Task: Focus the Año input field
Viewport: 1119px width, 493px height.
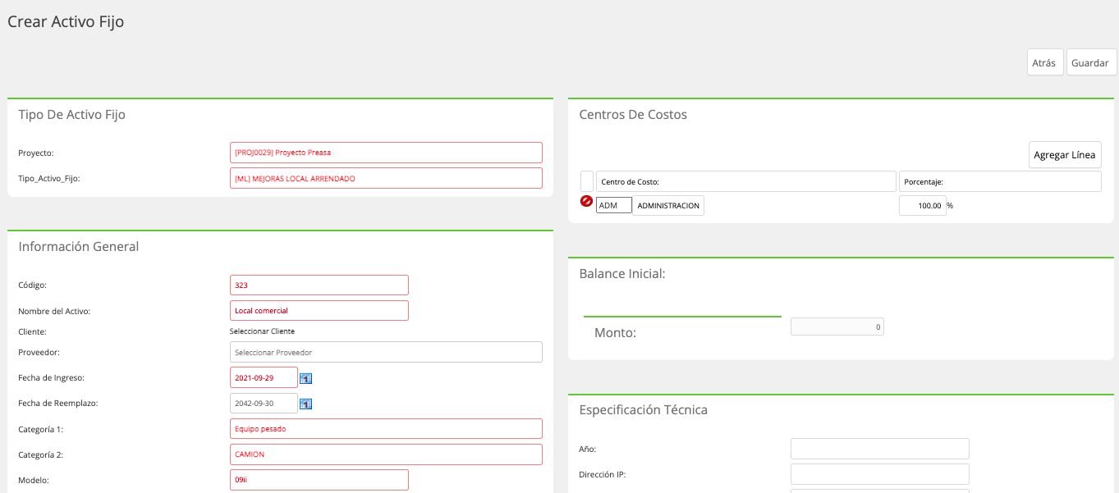Action: [880, 449]
